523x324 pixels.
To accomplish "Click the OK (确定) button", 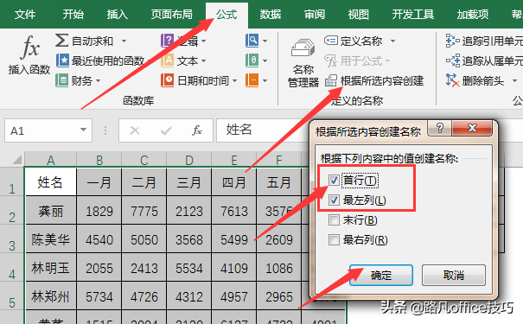I will click(x=381, y=275).
